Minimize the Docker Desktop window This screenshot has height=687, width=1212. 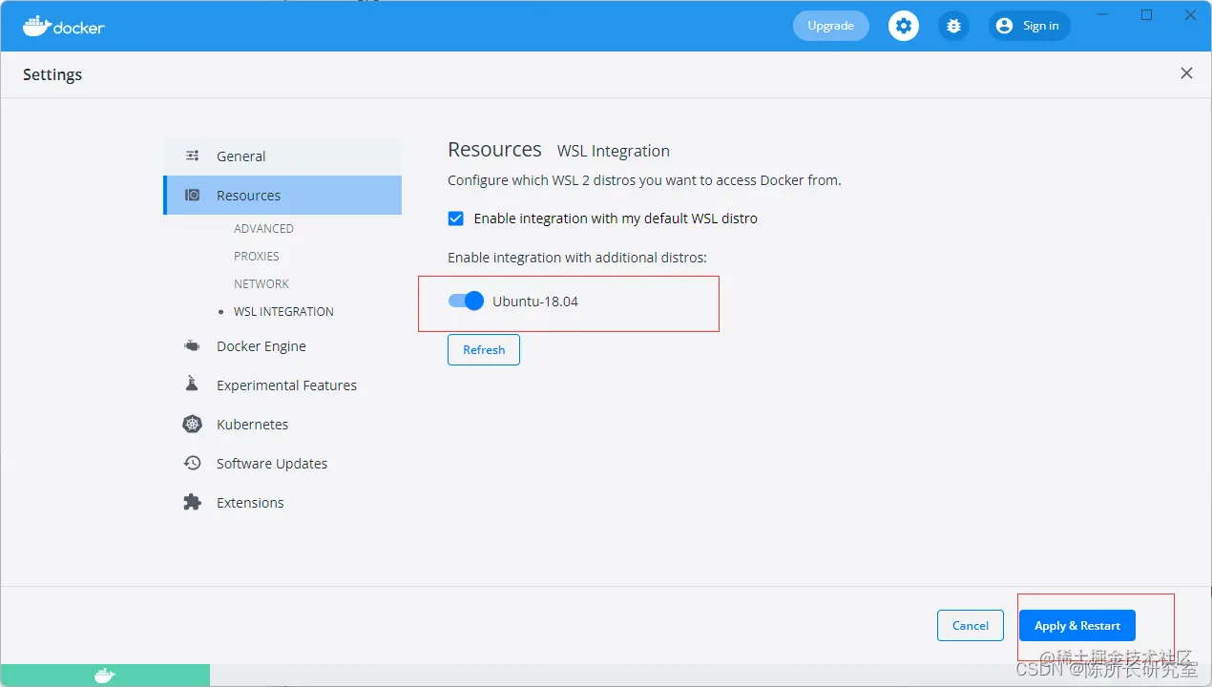coord(1103,15)
